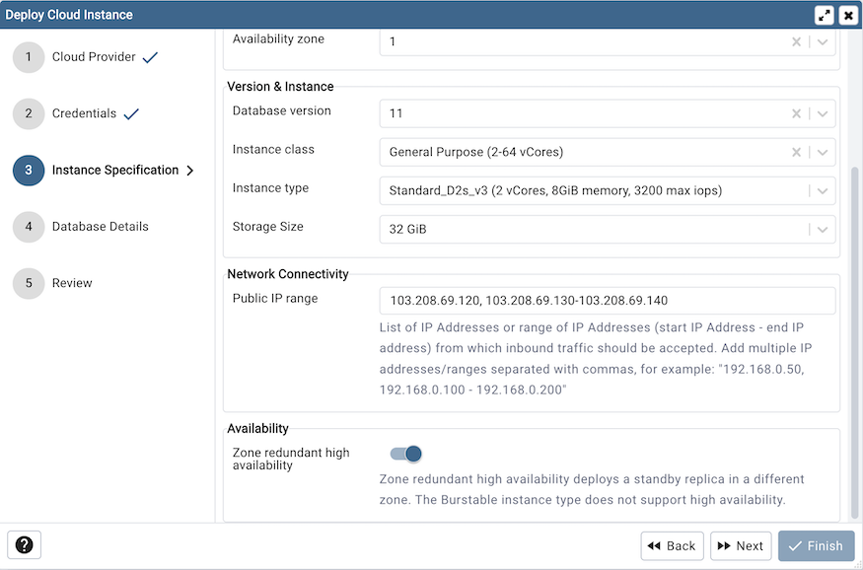Clear the Availability zone selection

[796, 42]
